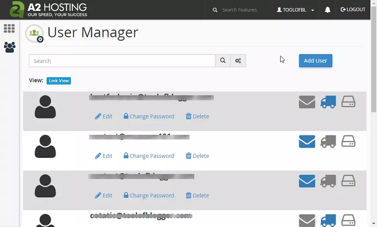The height and width of the screenshot is (227, 377).
Task: Open search settings gears button
Action: (238, 61)
